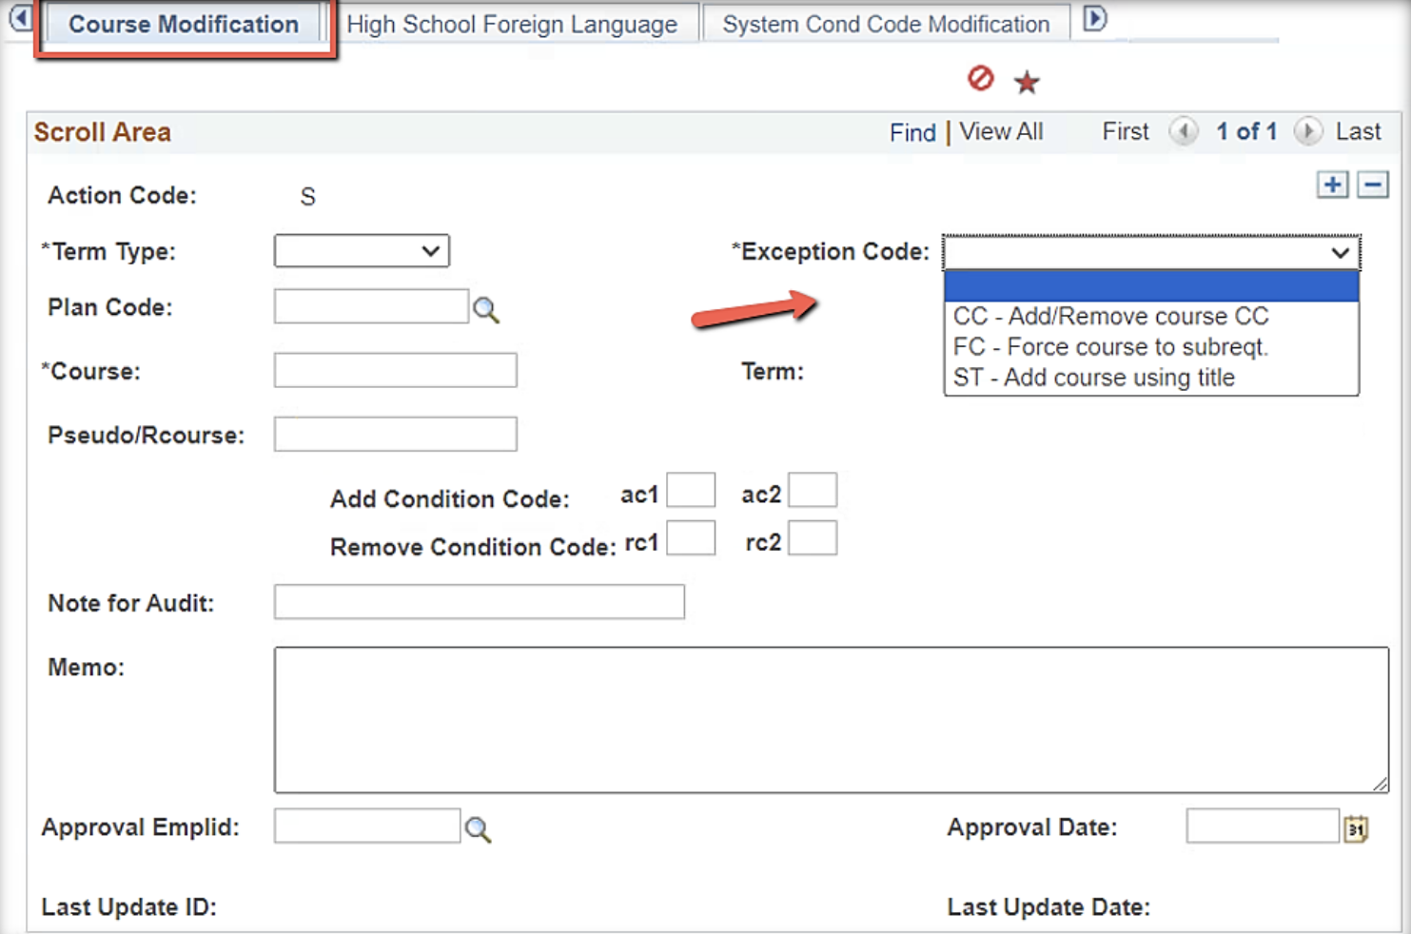Open System Cond Code Modification tab
Viewport: 1411px width, 934px height.
(885, 24)
